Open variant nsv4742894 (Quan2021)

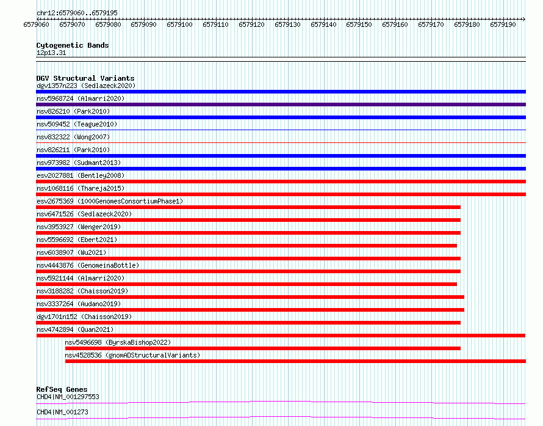coord(75,329)
